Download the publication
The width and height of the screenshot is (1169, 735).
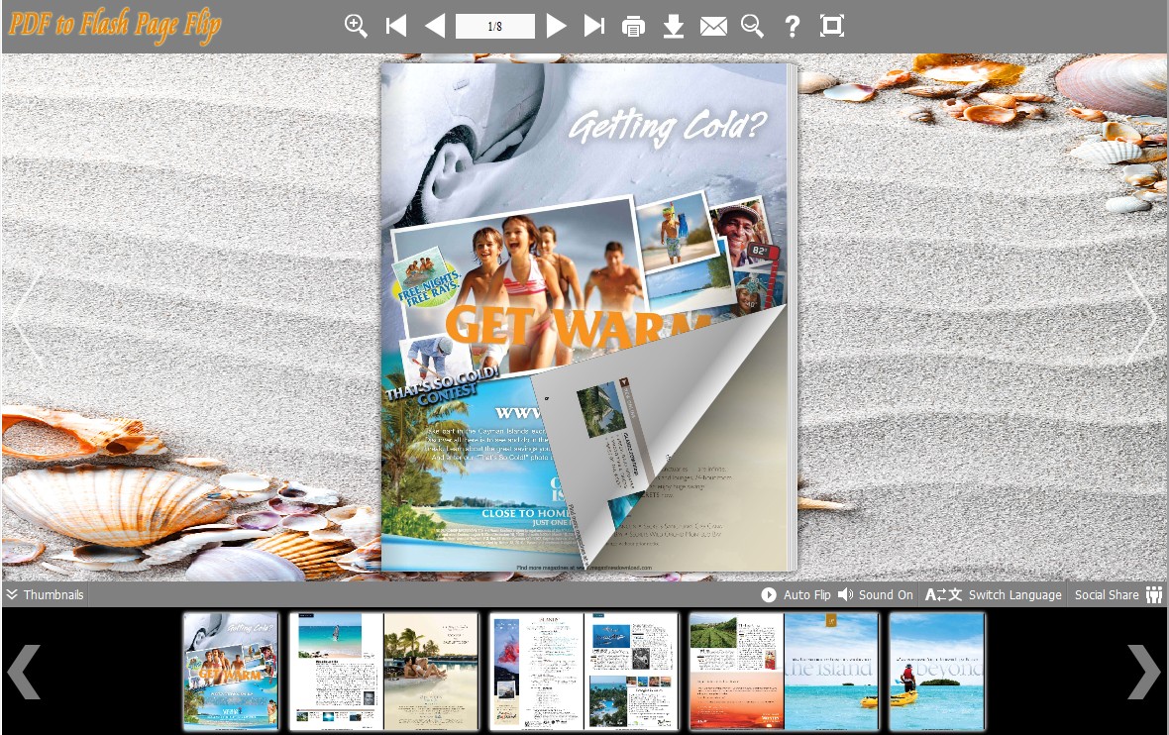674,27
